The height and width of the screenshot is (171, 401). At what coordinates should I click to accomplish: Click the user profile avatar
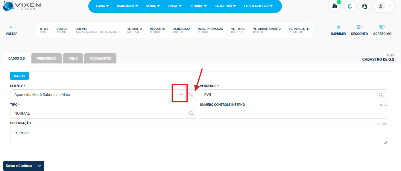coord(381,6)
